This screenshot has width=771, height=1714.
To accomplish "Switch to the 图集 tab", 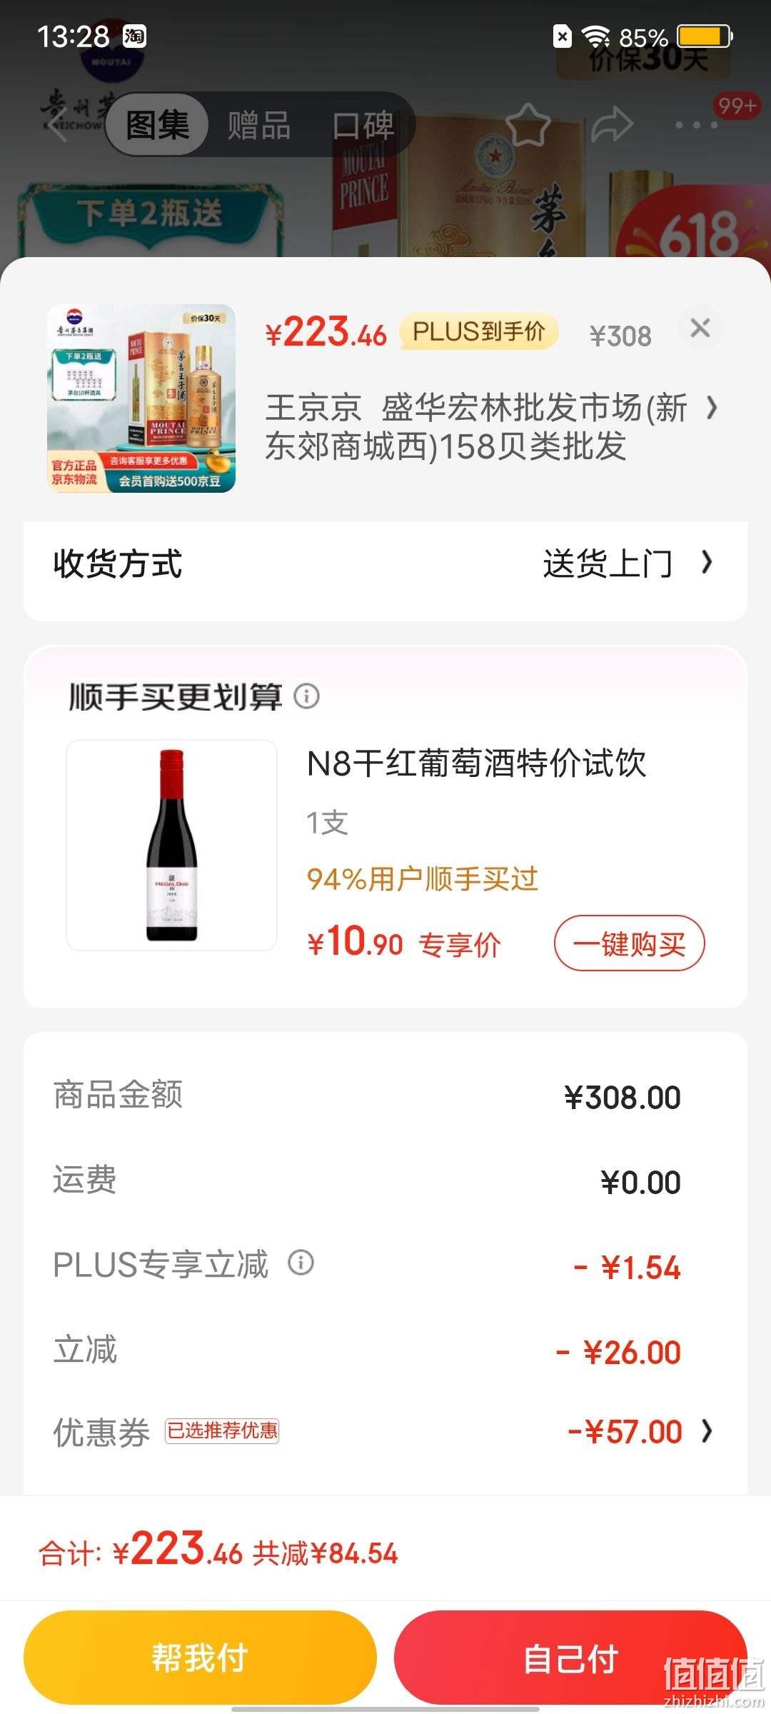I will (158, 125).
